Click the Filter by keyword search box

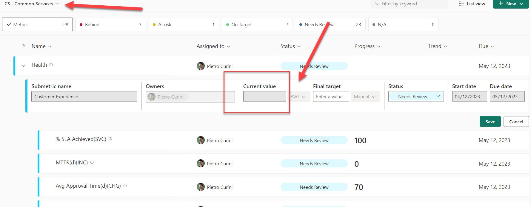(409, 4)
